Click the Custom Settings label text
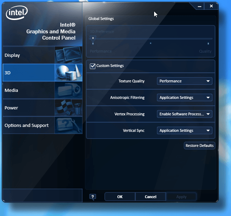This screenshot has width=231, height=216. pos(110,66)
